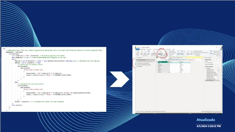The width and height of the screenshot is (235, 132).
Task: Click the green highlighted column header in preview table
Action: tap(163, 62)
